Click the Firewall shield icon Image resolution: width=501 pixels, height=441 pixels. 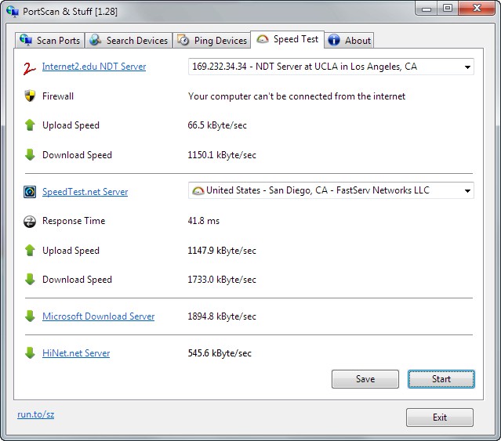30,96
